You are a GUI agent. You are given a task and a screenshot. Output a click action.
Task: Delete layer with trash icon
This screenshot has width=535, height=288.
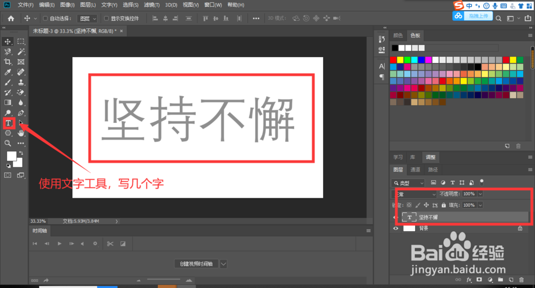[x=521, y=280]
